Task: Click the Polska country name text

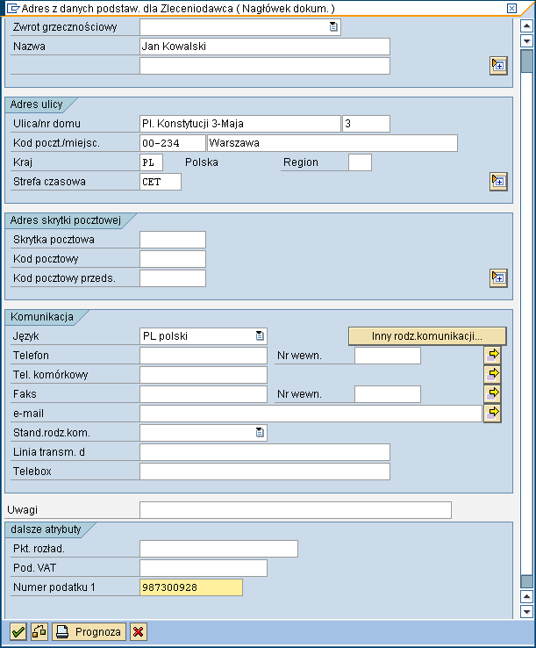Action: (x=202, y=162)
